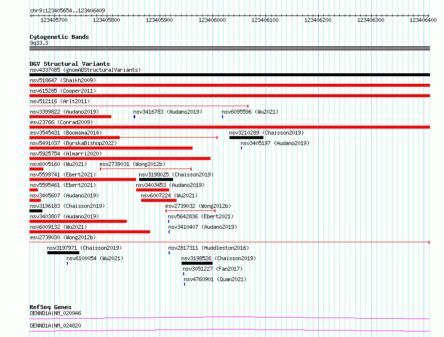Click the Cytogenetic Bands track heading
444x337 pixels.
click(x=59, y=37)
